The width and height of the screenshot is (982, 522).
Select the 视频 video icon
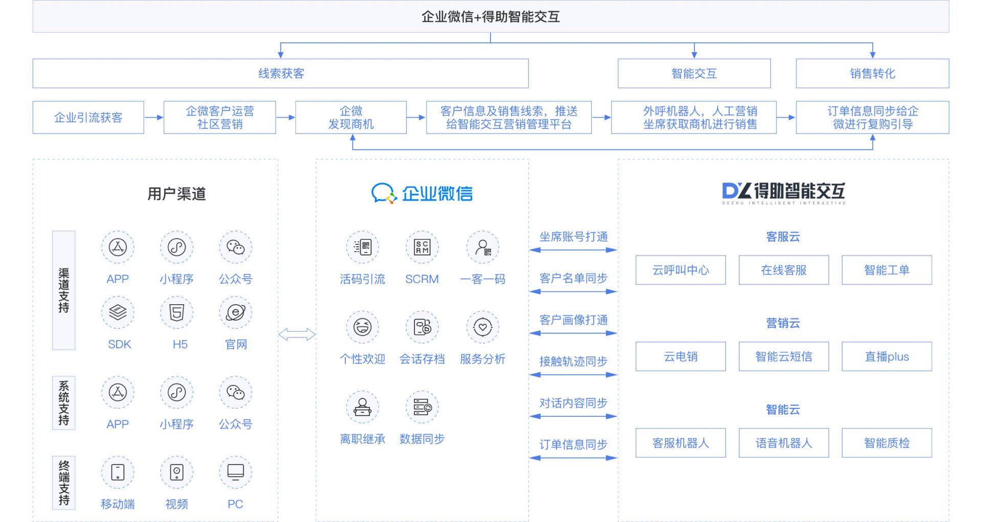point(176,472)
